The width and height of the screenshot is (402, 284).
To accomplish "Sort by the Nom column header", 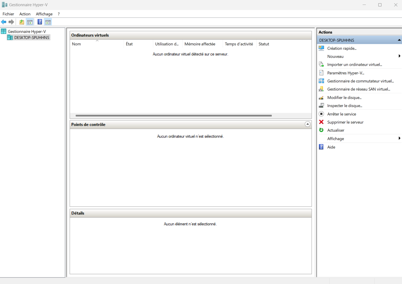I will click(76, 44).
